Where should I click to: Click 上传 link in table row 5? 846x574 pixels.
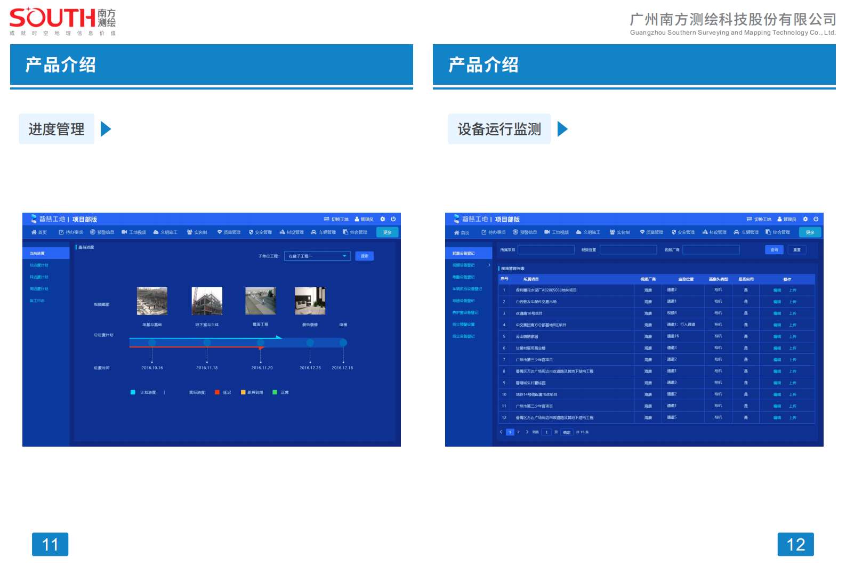pos(793,337)
